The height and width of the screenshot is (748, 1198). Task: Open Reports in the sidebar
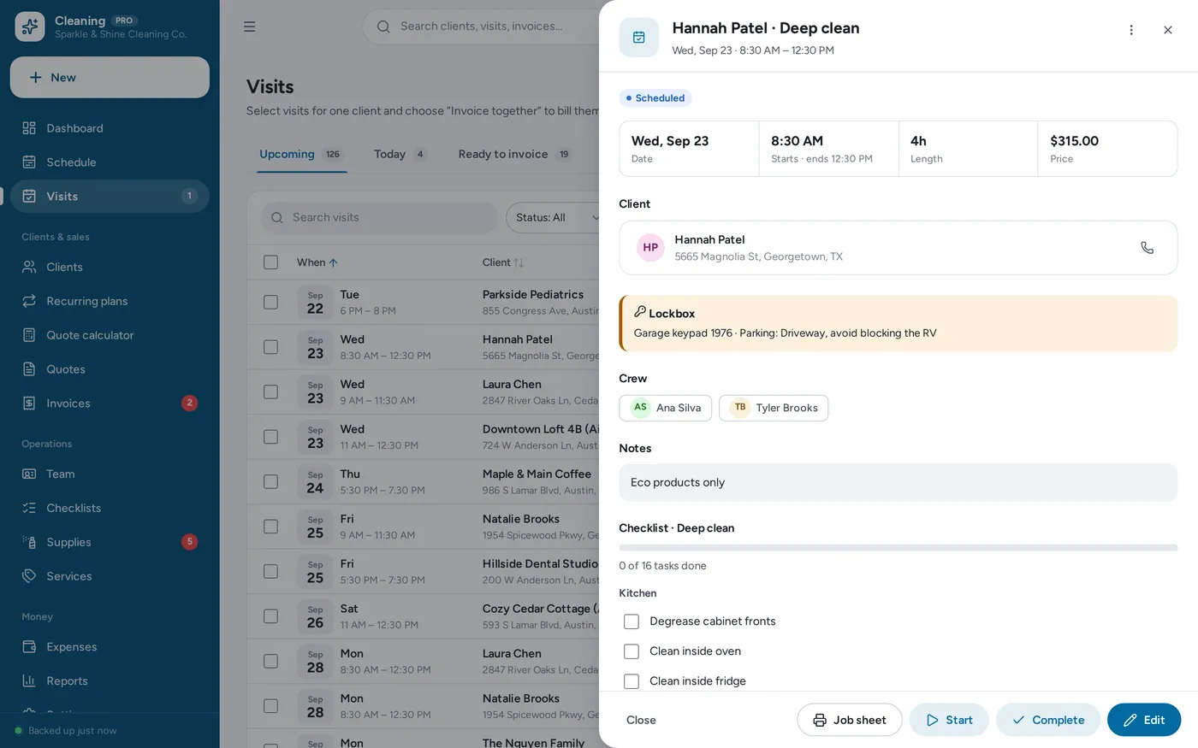coord(110,681)
